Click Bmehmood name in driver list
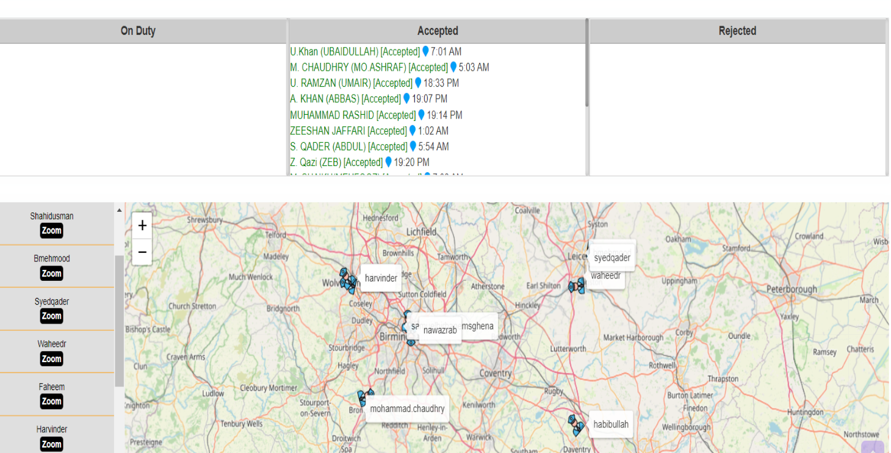 tap(52, 259)
